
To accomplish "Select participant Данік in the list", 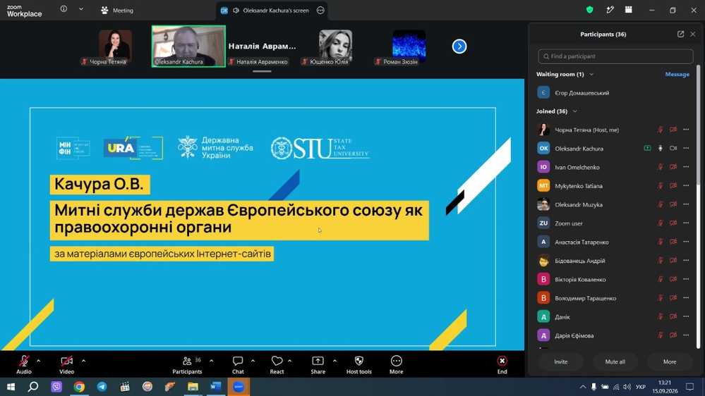I will pos(615,316).
